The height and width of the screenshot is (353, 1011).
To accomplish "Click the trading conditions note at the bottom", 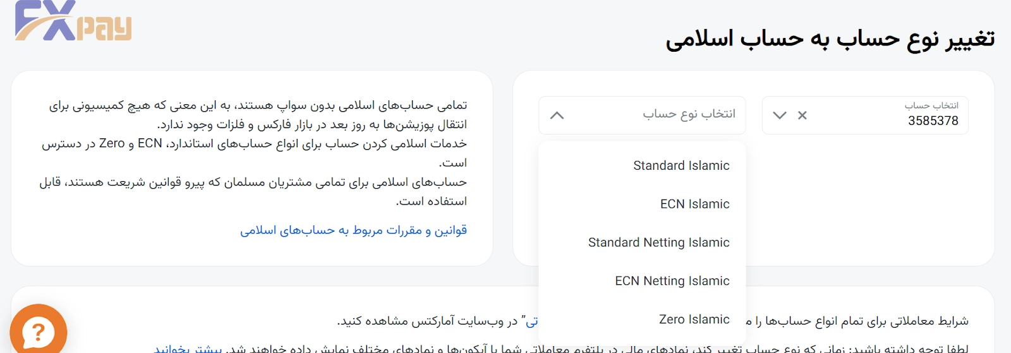I will click(853, 321).
